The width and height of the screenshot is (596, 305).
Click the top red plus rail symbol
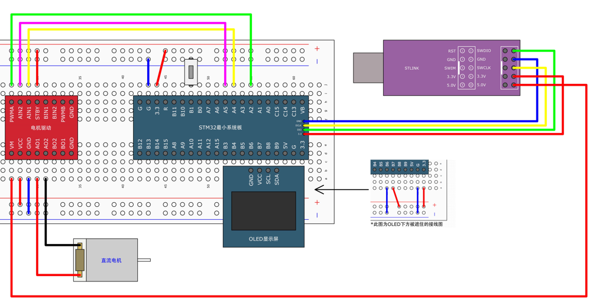pyautogui.click(x=317, y=48)
